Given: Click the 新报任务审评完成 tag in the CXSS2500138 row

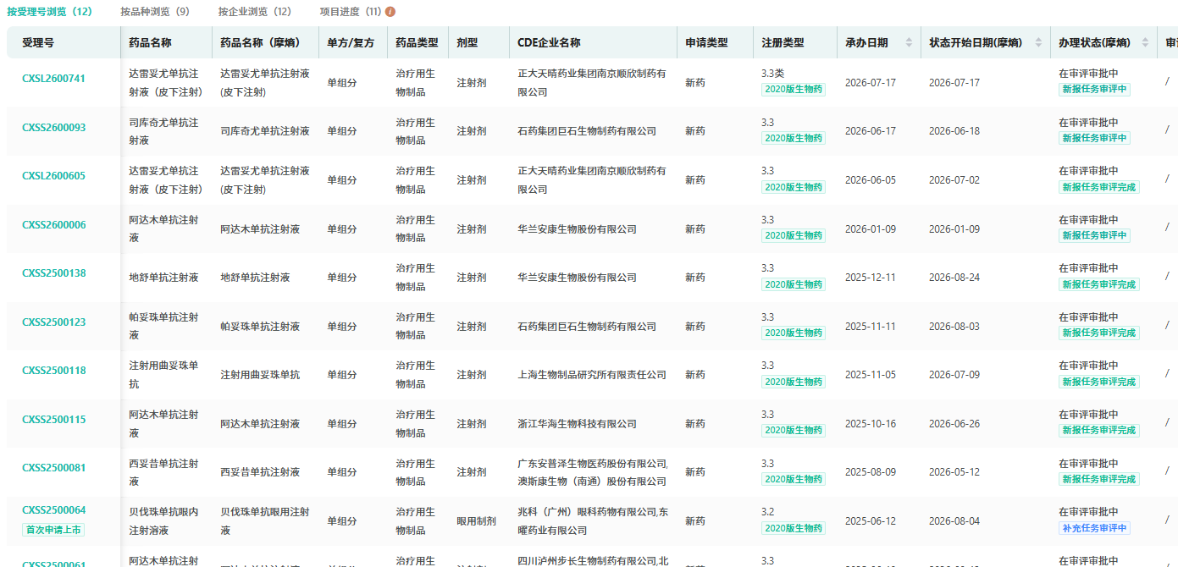Looking at the screenshot, I should pyautogui.click(x=1099, y=284).
